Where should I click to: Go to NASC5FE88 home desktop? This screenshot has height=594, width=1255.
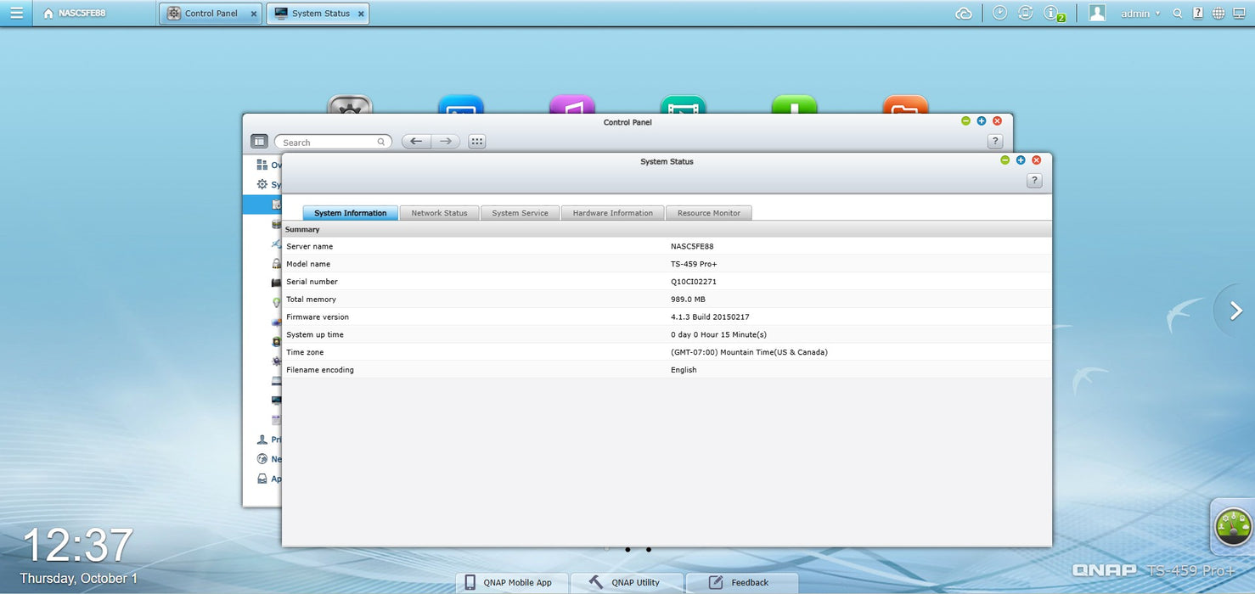tap(75, 14)
